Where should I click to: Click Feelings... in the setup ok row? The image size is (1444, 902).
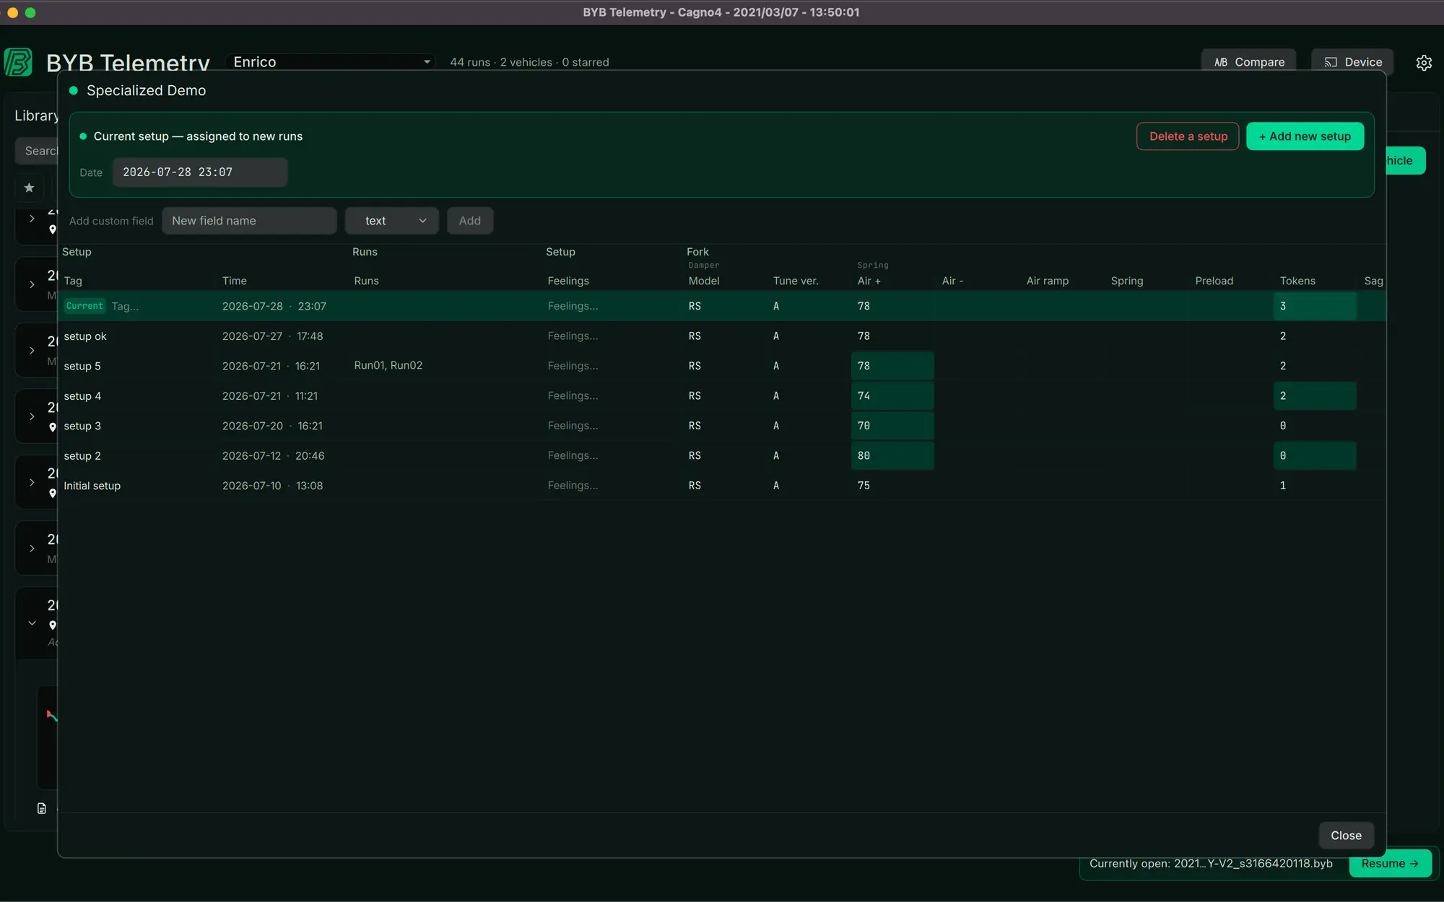tap(573, 336)
